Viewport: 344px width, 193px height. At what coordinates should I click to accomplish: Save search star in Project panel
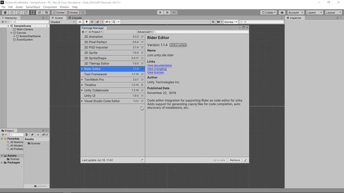pos(38,135)
